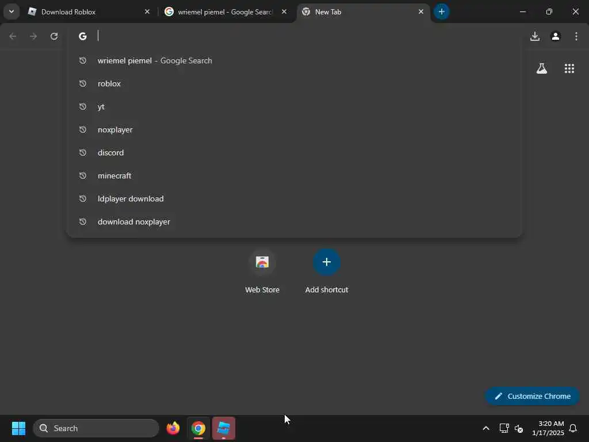Open the Search Labs flask icon

[542, 68]
